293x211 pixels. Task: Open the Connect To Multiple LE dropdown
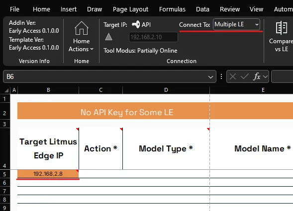click(x=236, y=24)
